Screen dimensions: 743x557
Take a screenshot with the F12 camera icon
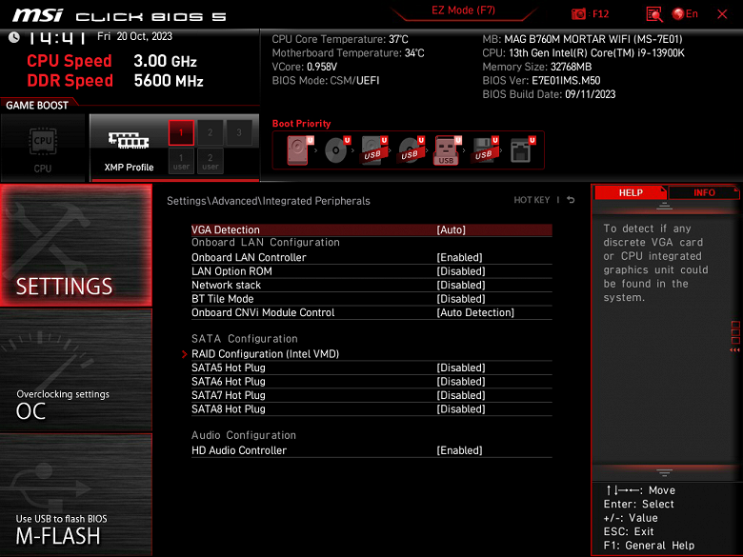tap(578, 14)
